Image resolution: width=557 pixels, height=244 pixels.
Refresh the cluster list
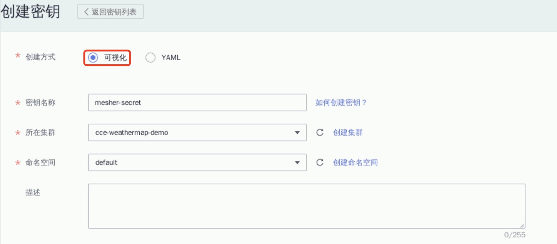320,132
